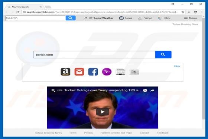Click the video title Tucker: Outrage over Trump

pyautogui.click(x=103, y=90)
